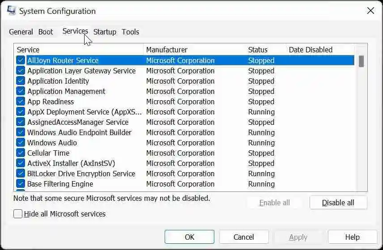This screenshot has width=383, height=250.
Task: Uncheck the ActiveX Installer (AxInstSV) checkbox
Action: pyautogui.click(x=21, y=163)
